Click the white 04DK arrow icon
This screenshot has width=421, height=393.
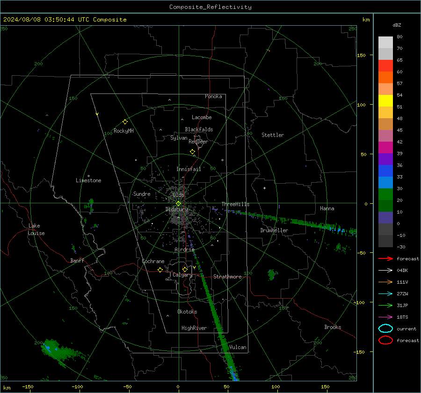tap(385, 270)
